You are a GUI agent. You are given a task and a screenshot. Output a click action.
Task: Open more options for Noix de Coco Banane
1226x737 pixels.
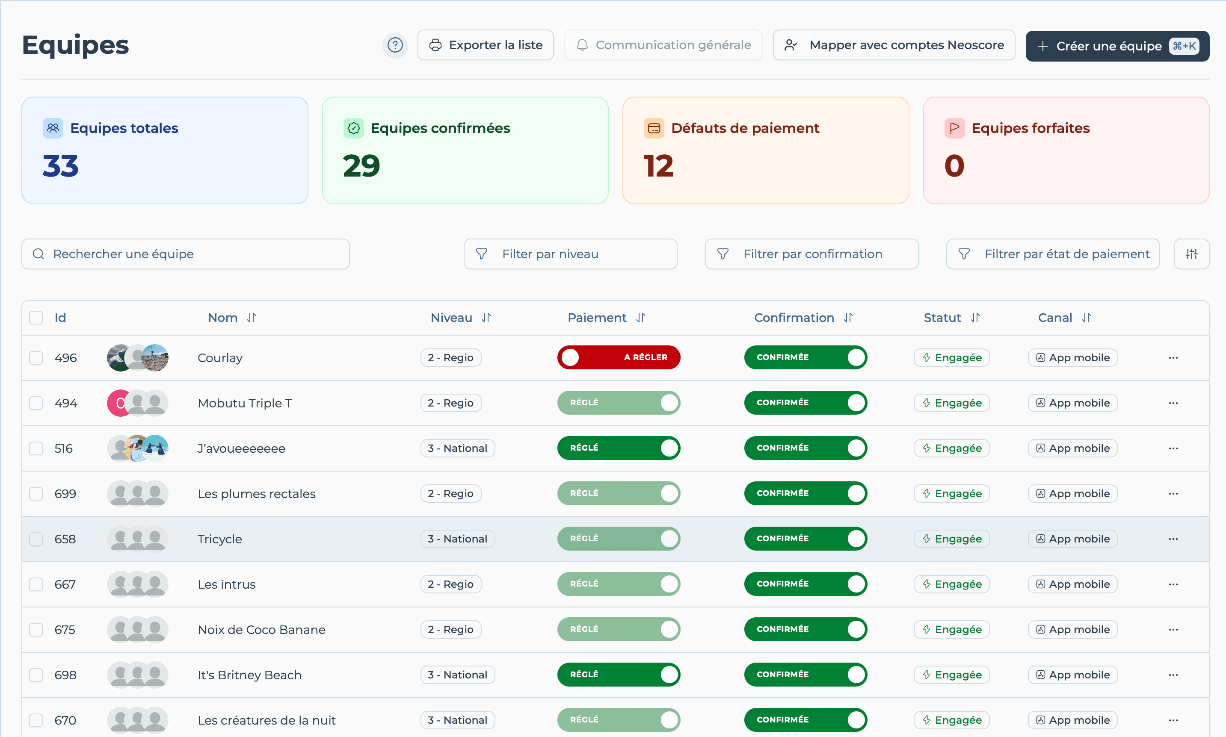[1173, 630]
